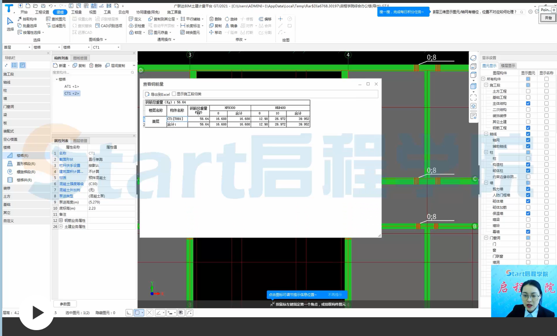Uncheck 轴网 显示图元 checkbox

click(528, 140)
